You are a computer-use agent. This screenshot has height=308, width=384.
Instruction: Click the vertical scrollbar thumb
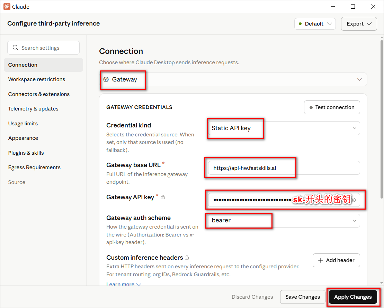point(382,119)
